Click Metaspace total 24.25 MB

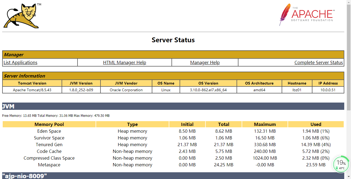(x=224, y=165)
